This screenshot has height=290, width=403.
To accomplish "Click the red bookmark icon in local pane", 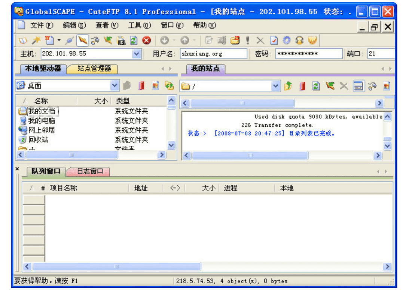I will click(x=141, y=86).
